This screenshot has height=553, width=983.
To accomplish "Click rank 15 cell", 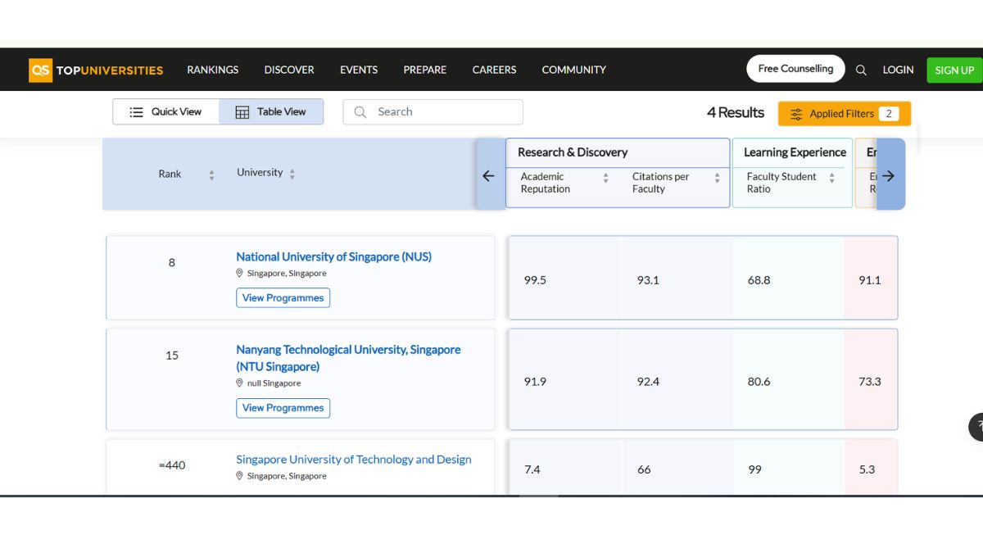I will [x=172, y=356].
